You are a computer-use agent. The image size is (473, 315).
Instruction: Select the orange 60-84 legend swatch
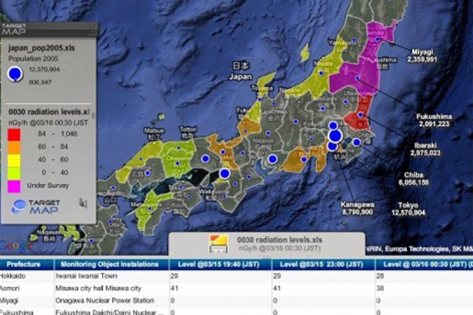click(14, 147)
